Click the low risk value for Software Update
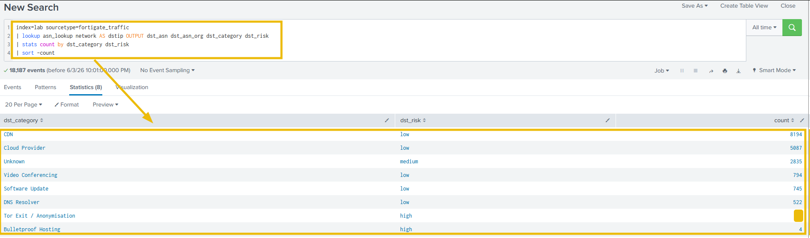This screenshot has height=238, width=810. pyautogui.click(x=405, y=189)
